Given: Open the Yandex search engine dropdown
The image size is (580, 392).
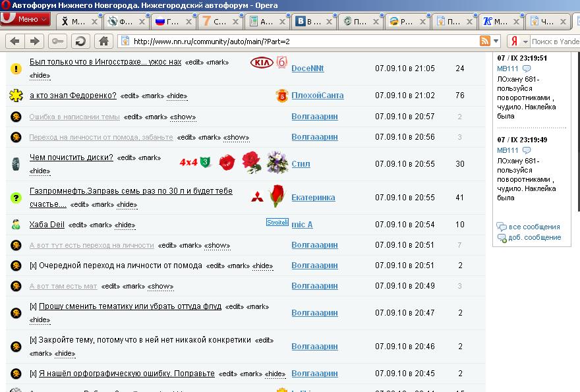Looking at the screenshot, I should coord(525,42).
